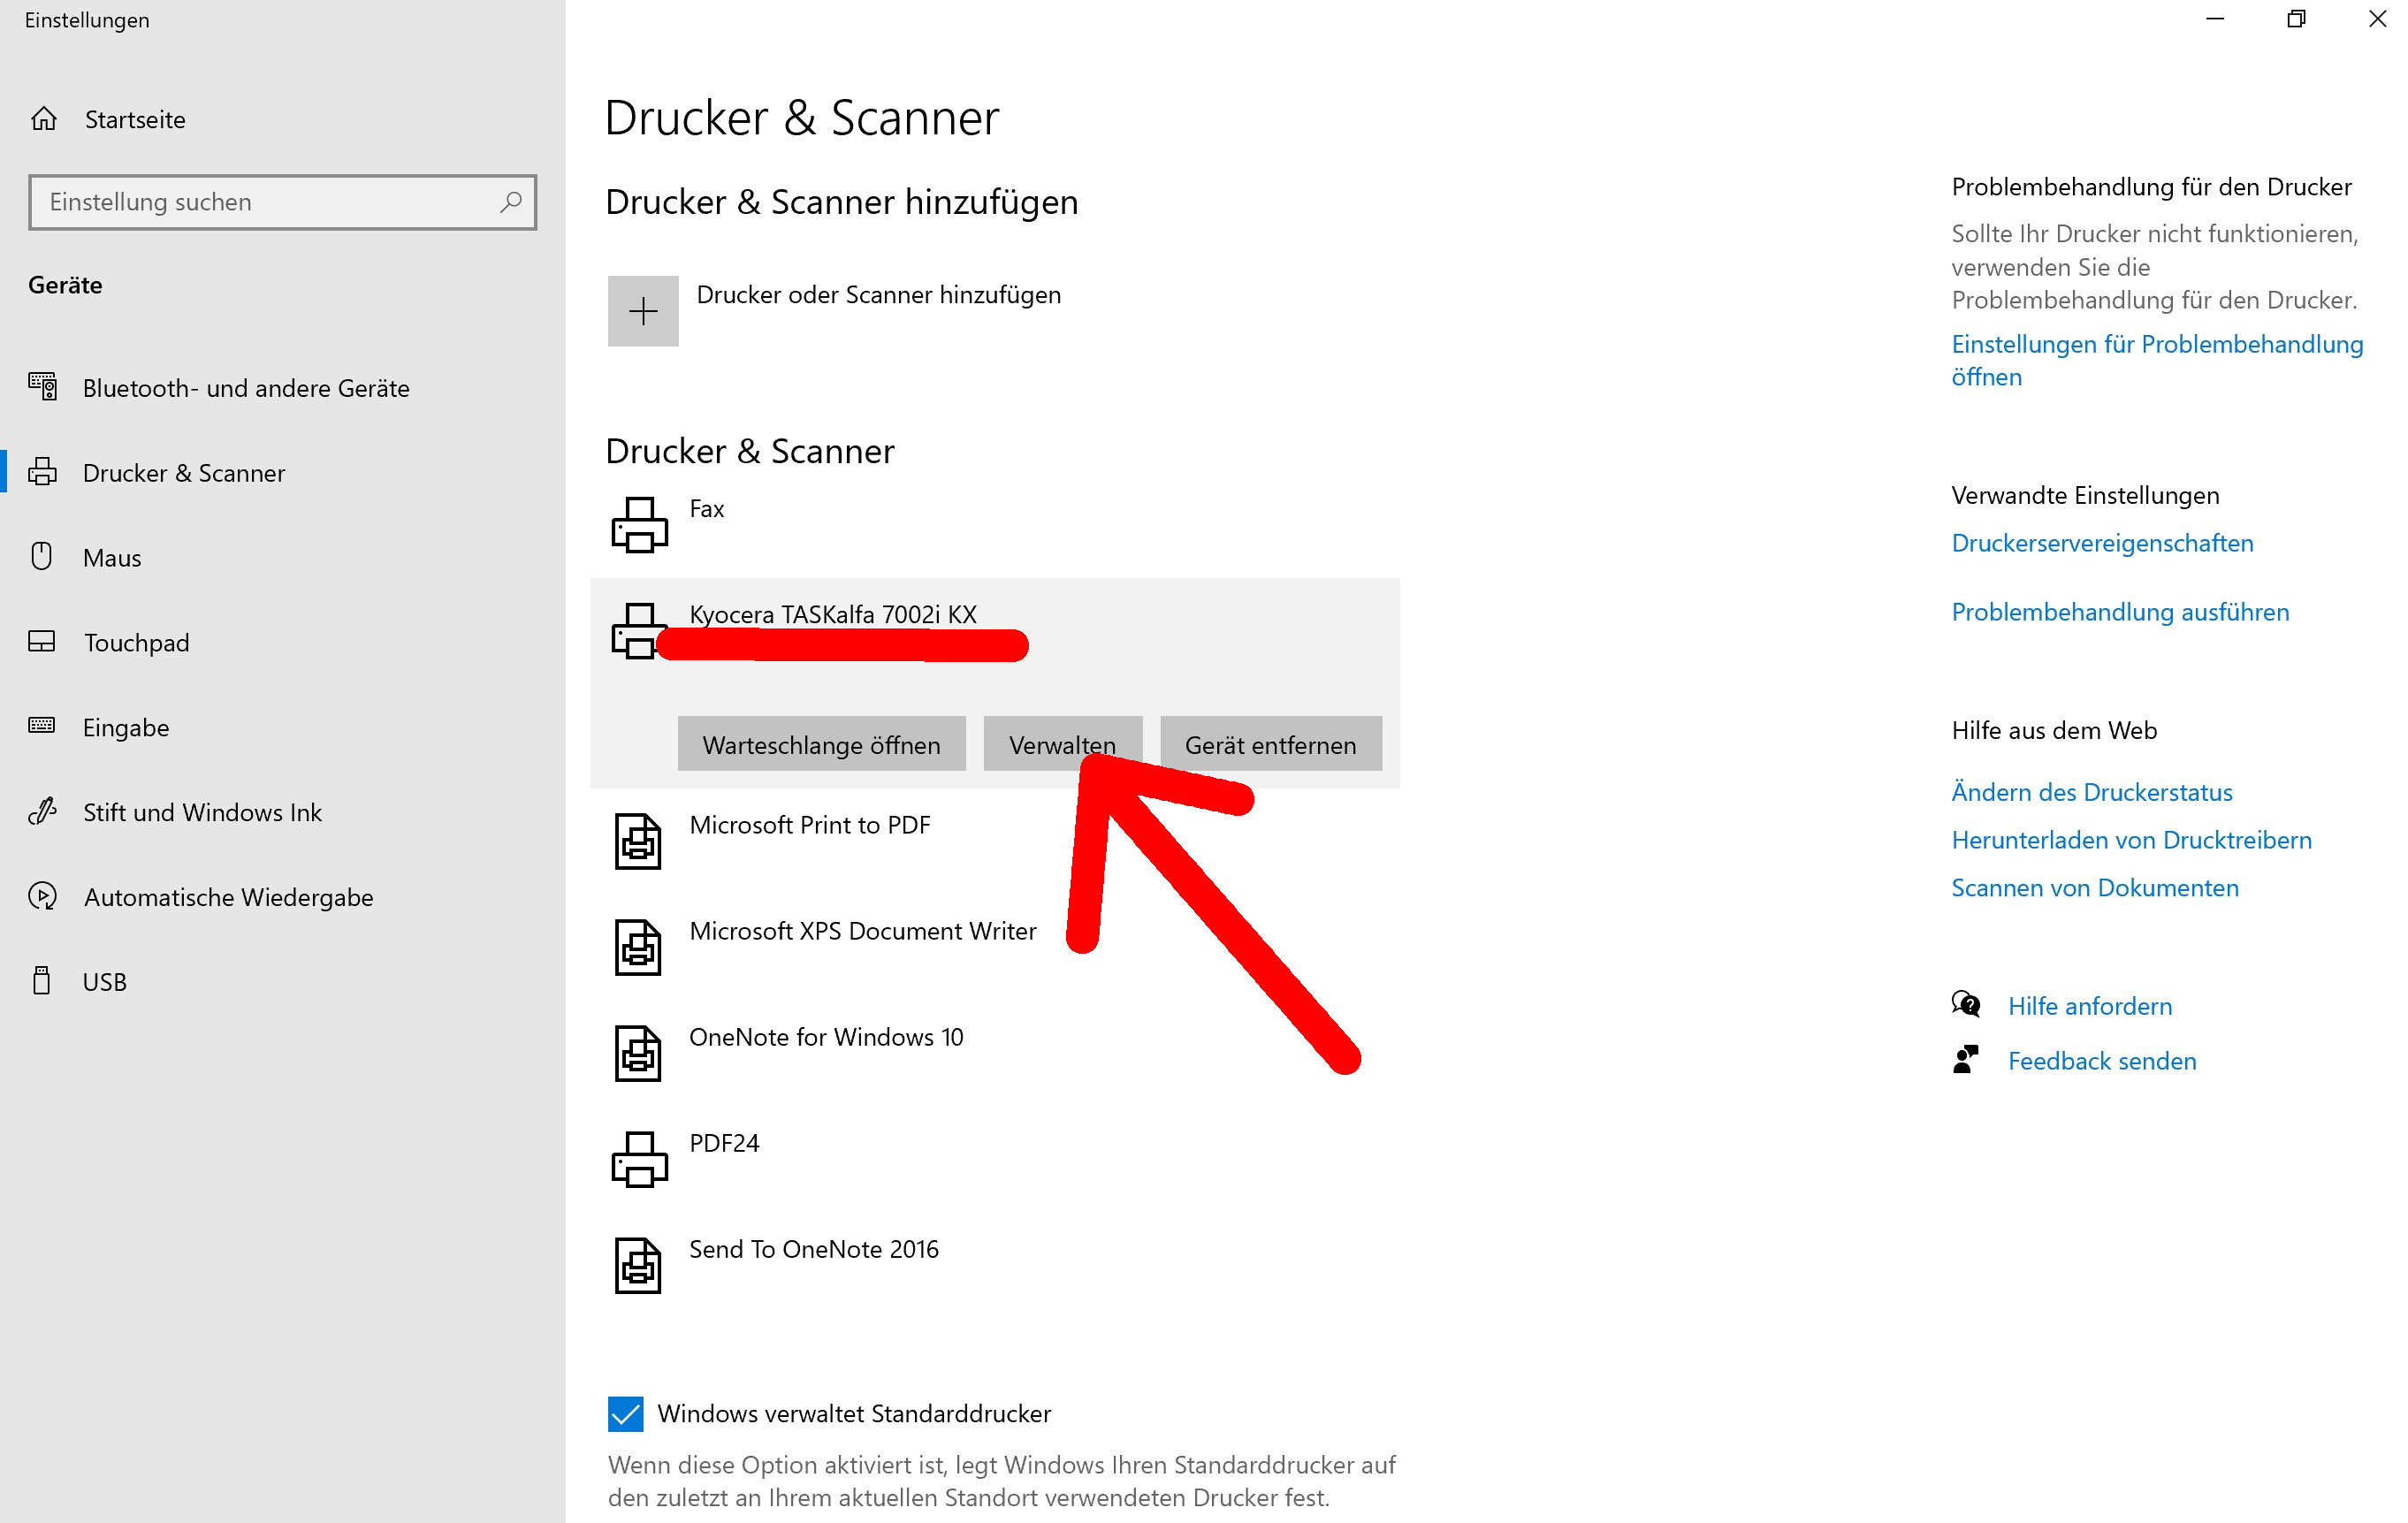Click the Microsoft Print to PDF icon
This screenshot has width=2408, height=1523.
(638, 841)
